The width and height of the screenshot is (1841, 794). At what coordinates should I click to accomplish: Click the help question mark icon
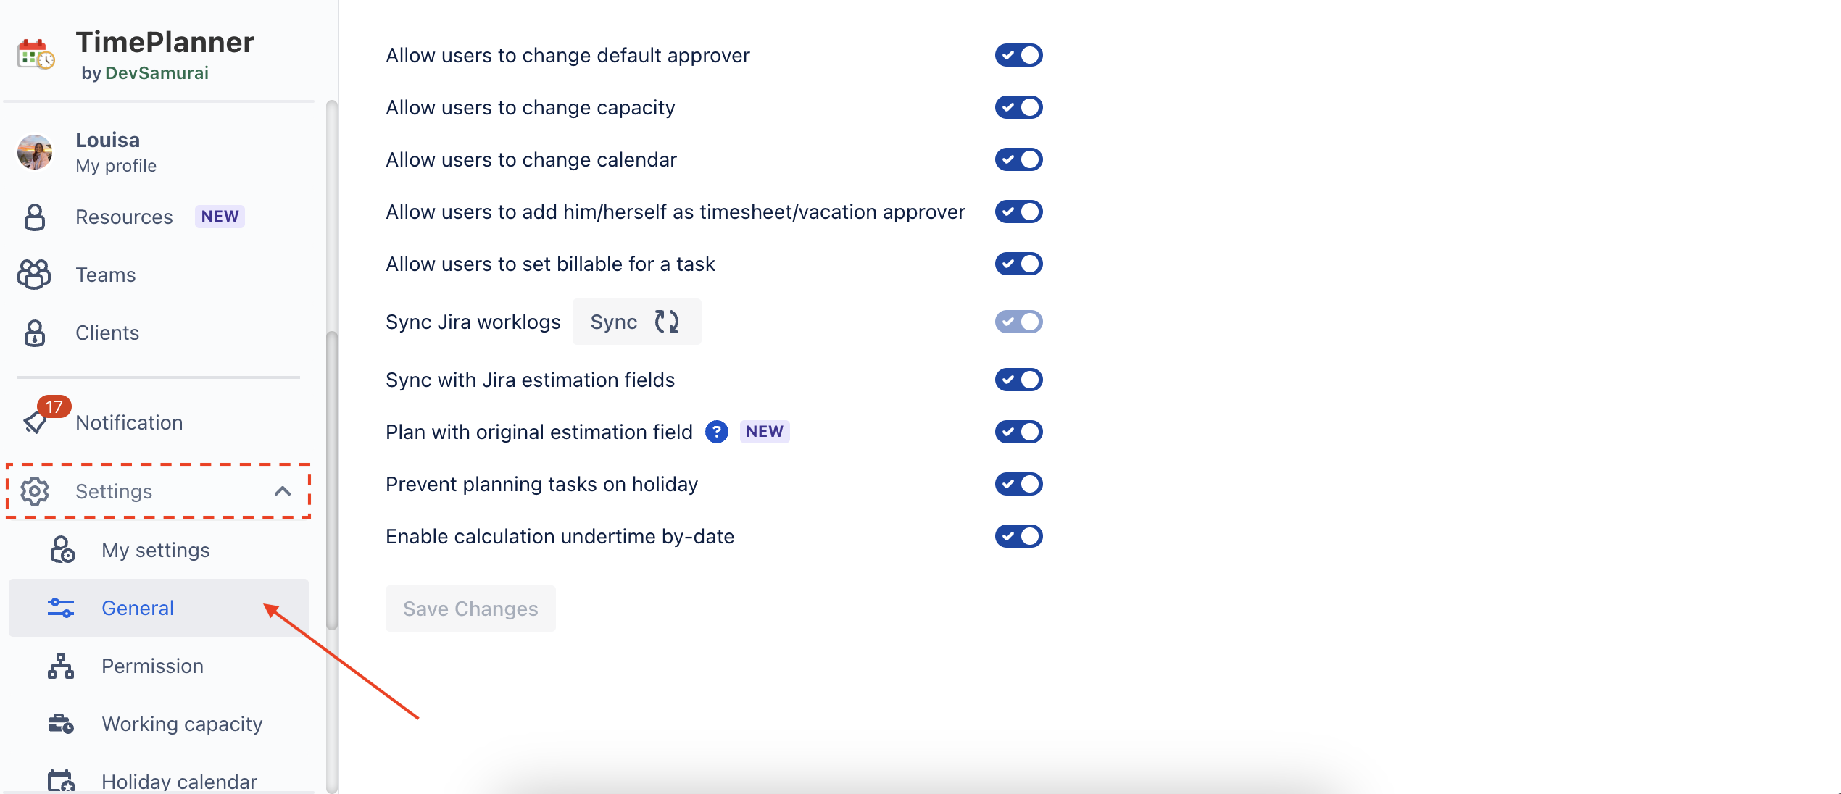[x=716, y=432]
